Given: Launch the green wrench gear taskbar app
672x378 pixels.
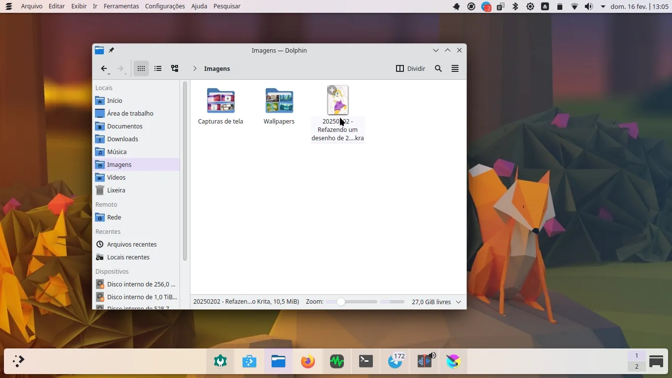Looking at the screenshot, I should pos(220,361).
